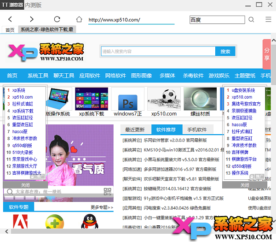Open the browser hamburger menu
The width and height of the screenshot is (276, 242).
coord(268,19)
